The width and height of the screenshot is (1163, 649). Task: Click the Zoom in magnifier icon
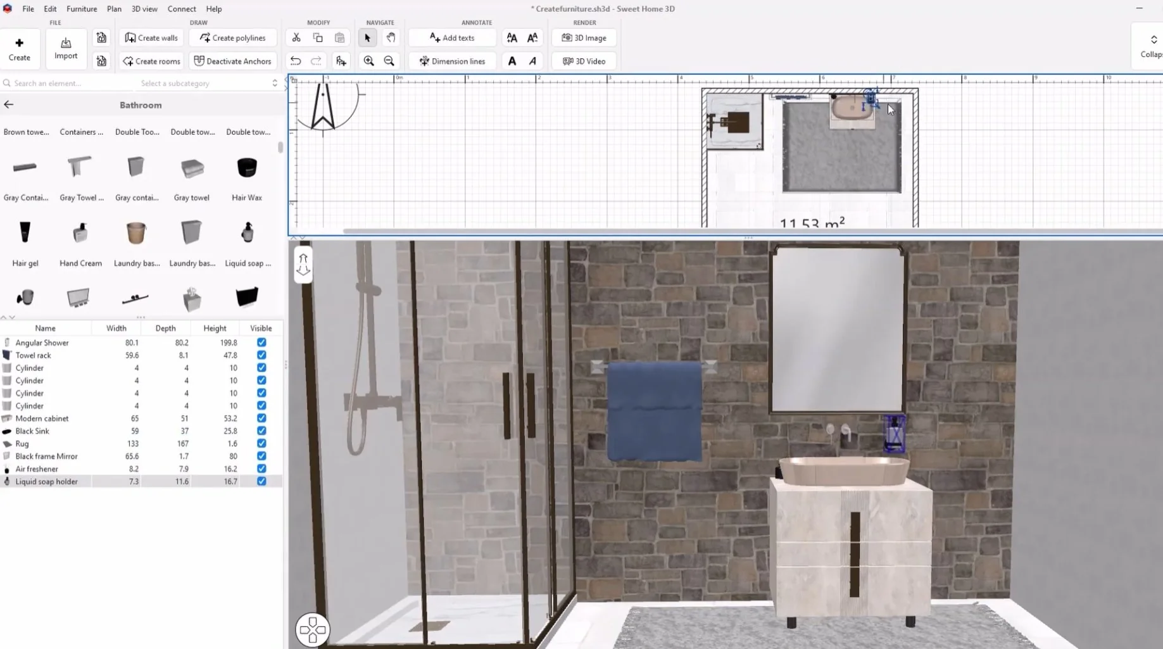click(369, 61)
